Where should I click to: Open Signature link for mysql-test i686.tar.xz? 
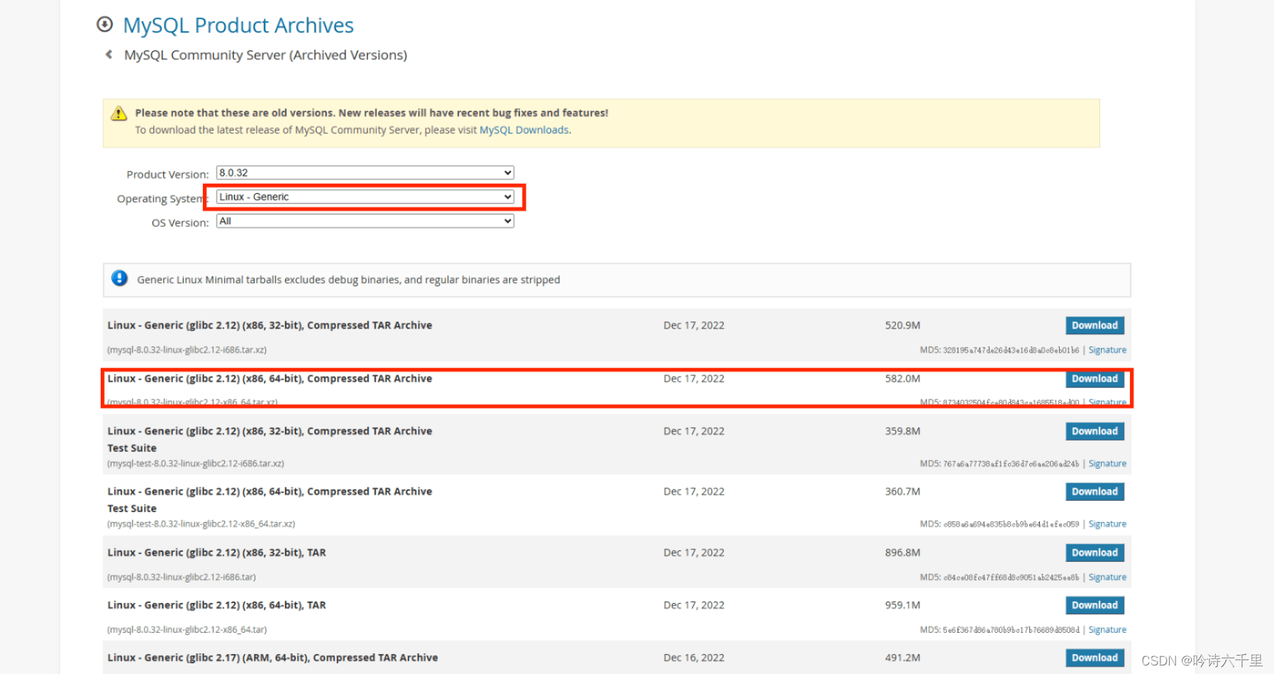pos(1107,463)
